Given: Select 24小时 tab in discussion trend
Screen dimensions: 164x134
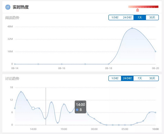Looking at the screenshot, I should 127,78.
